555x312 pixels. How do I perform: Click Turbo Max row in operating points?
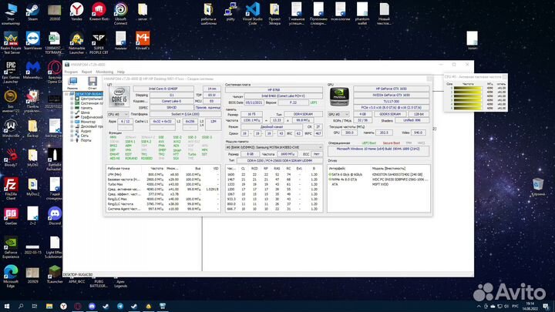[x=163, y=184]
